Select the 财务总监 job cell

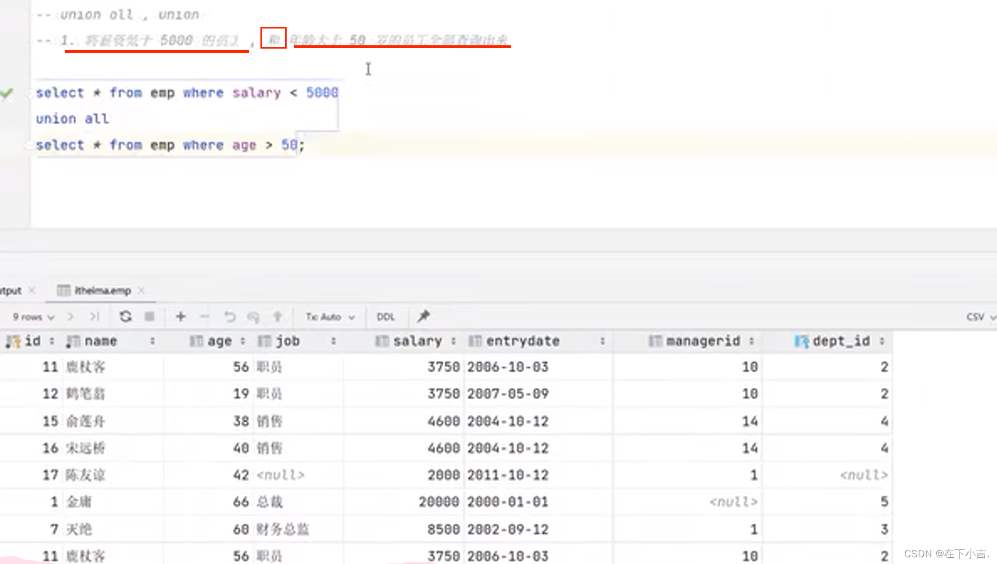[283, 529]
